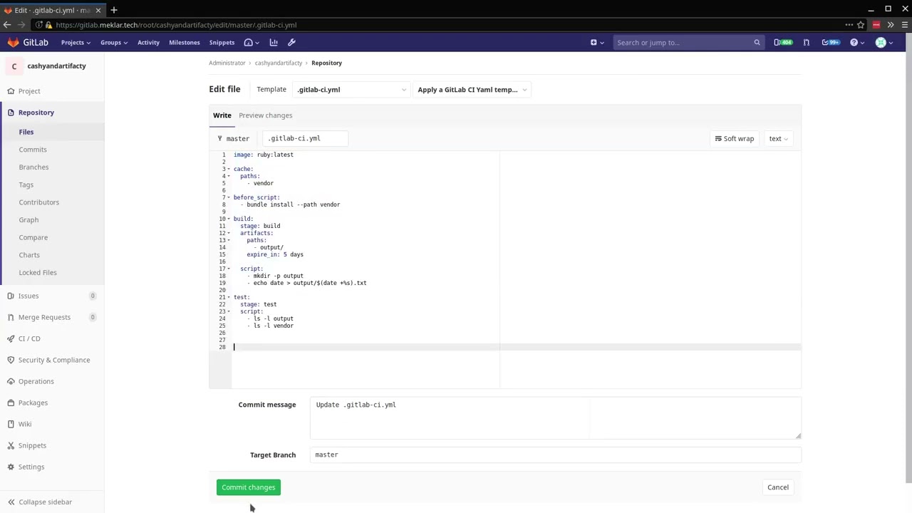Image resolution: width=912 pixels, height=513 pixels.
Task: Click the Security & Compliance shield icon
Action: (x=11, y=360)
